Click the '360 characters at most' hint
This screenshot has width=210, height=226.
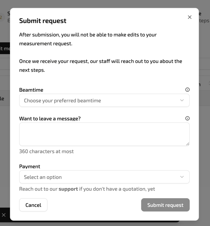tap(46, 152)
